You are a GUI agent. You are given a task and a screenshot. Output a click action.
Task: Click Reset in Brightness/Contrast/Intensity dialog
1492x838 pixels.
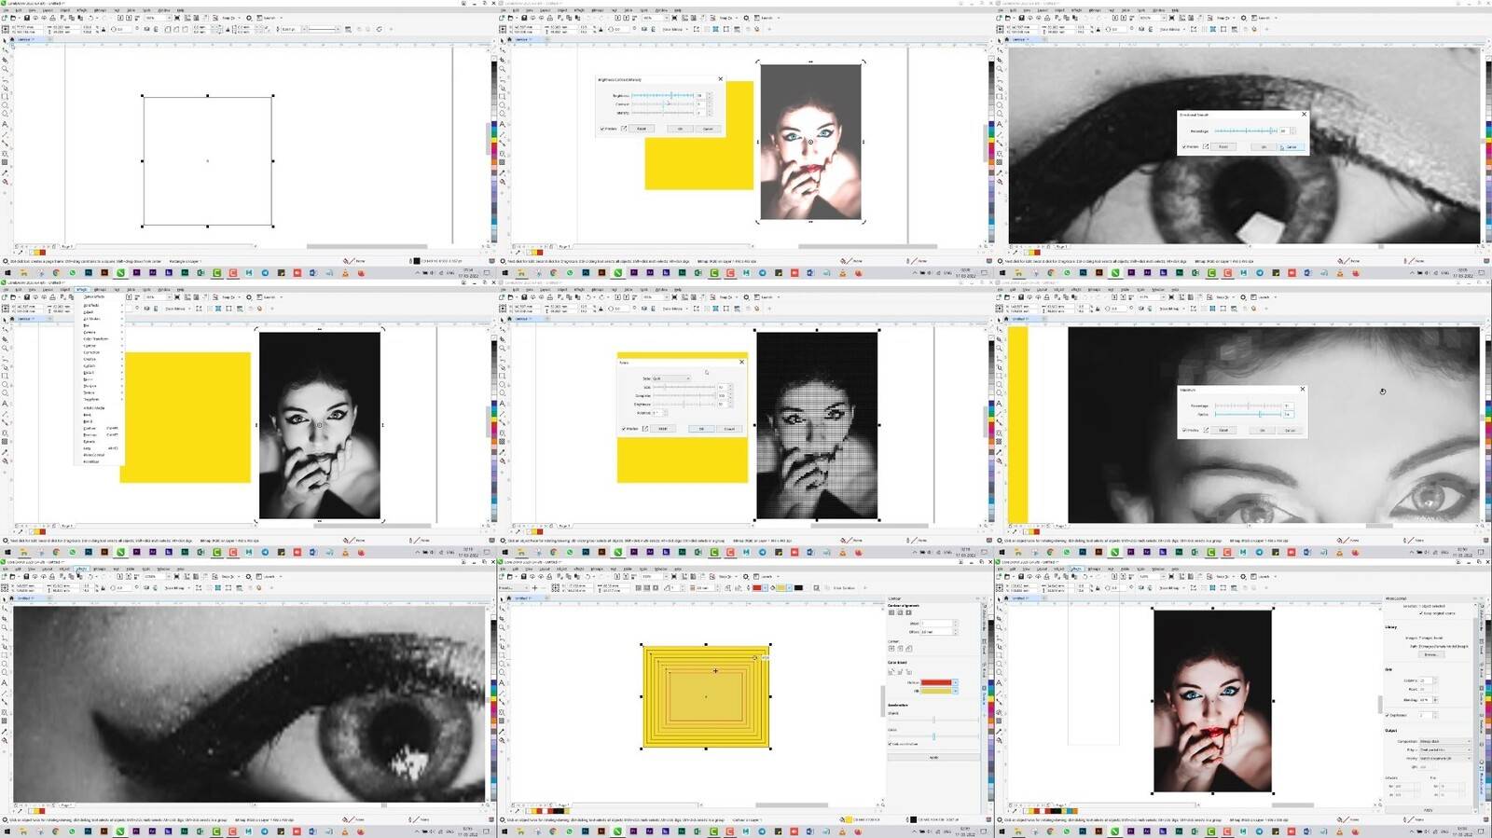click(x=642, y=129)
